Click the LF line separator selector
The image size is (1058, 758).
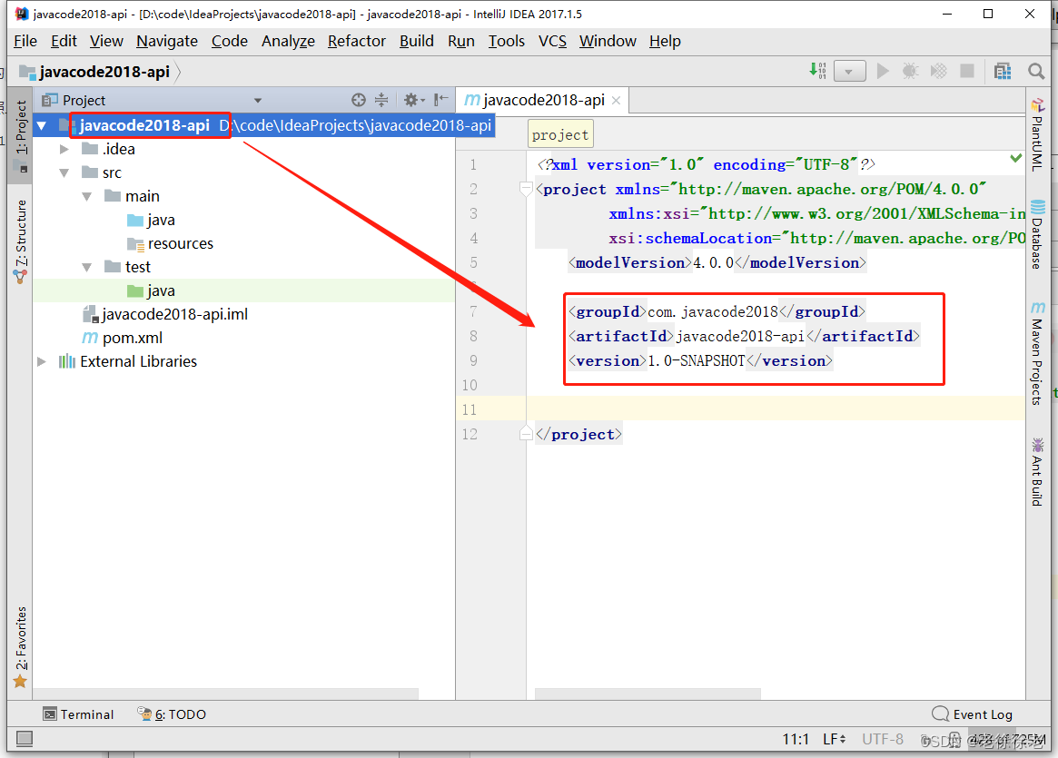point(834,739)
